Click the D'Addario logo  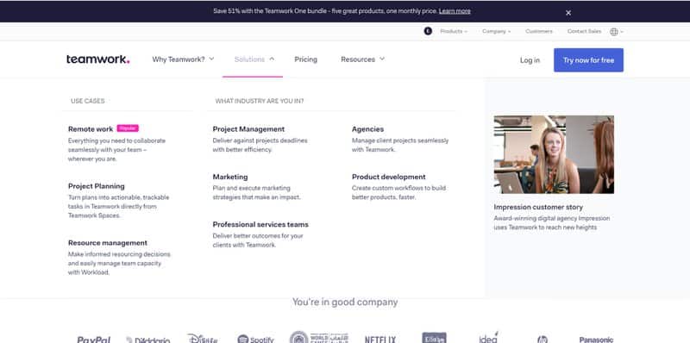click(147, 340)
